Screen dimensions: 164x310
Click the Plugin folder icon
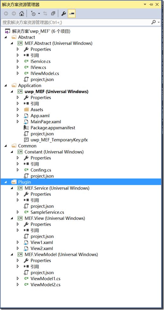click(x=14, y=182)
